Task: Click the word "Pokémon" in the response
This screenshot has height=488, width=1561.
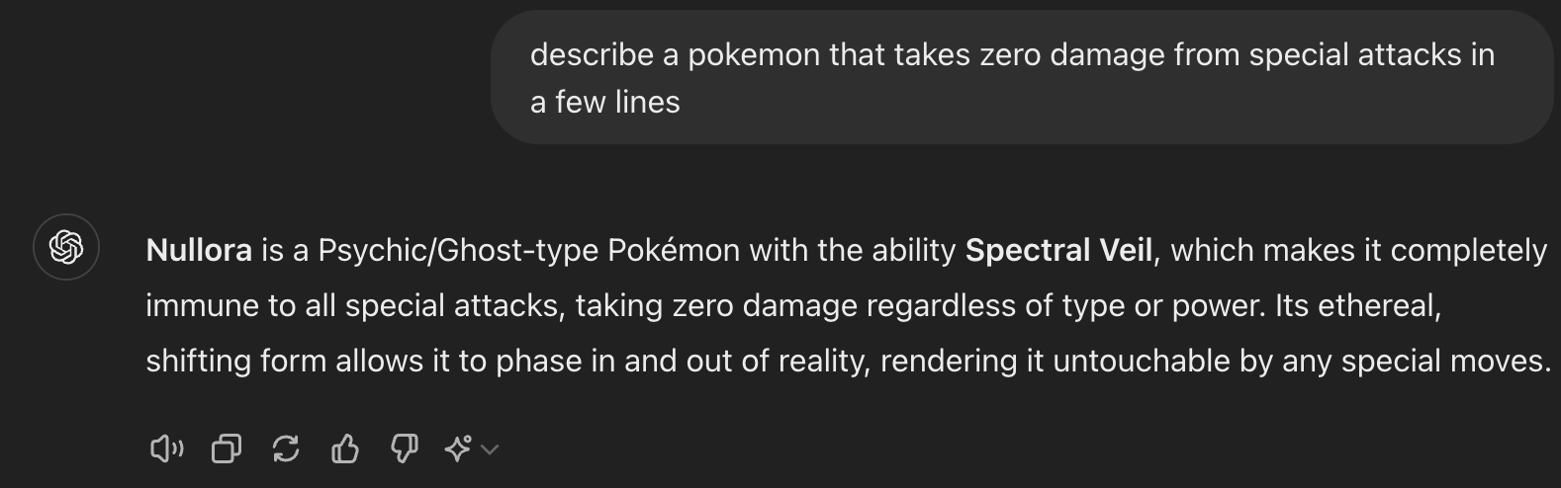Action: tap(674, 250)
